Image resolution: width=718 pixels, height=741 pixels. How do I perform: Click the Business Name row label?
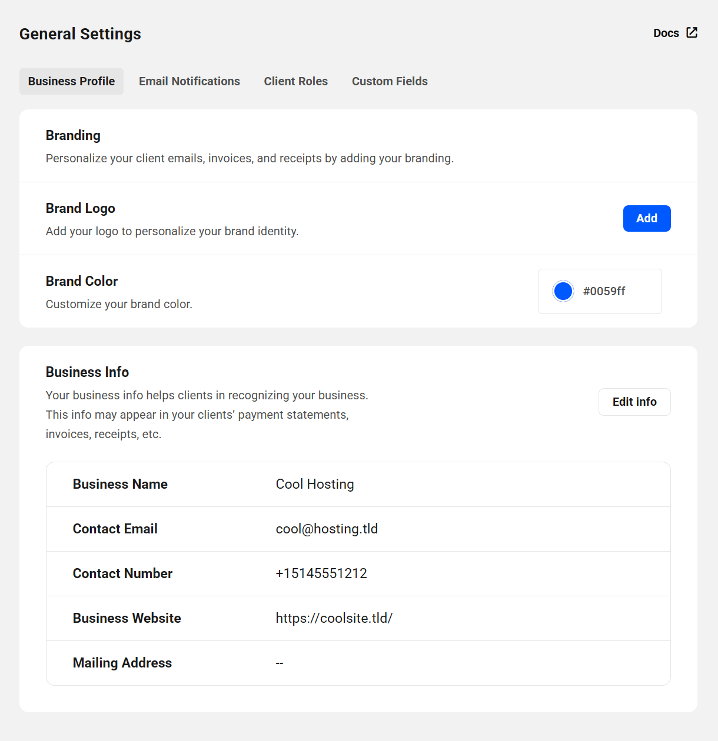tap(120, 484)
